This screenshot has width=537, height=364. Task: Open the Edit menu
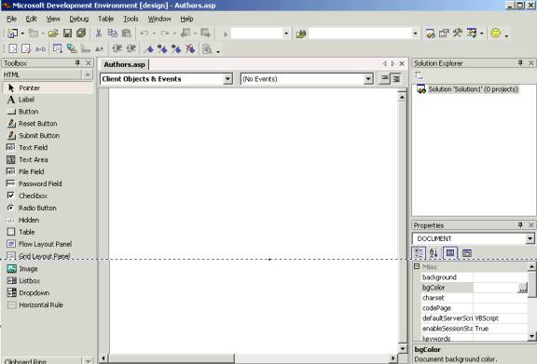coord(31,19)
